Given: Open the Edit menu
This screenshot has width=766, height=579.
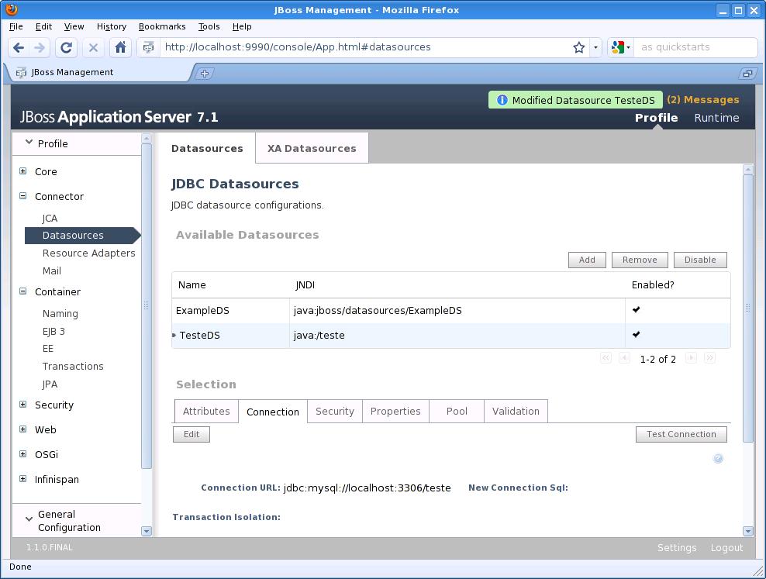Looking at the screenshot, I should tap(43, 26).
